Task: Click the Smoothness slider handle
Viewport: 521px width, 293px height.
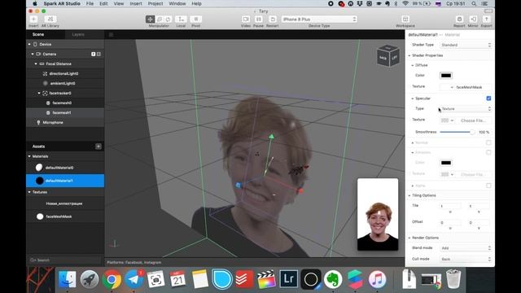Action: 472,132
